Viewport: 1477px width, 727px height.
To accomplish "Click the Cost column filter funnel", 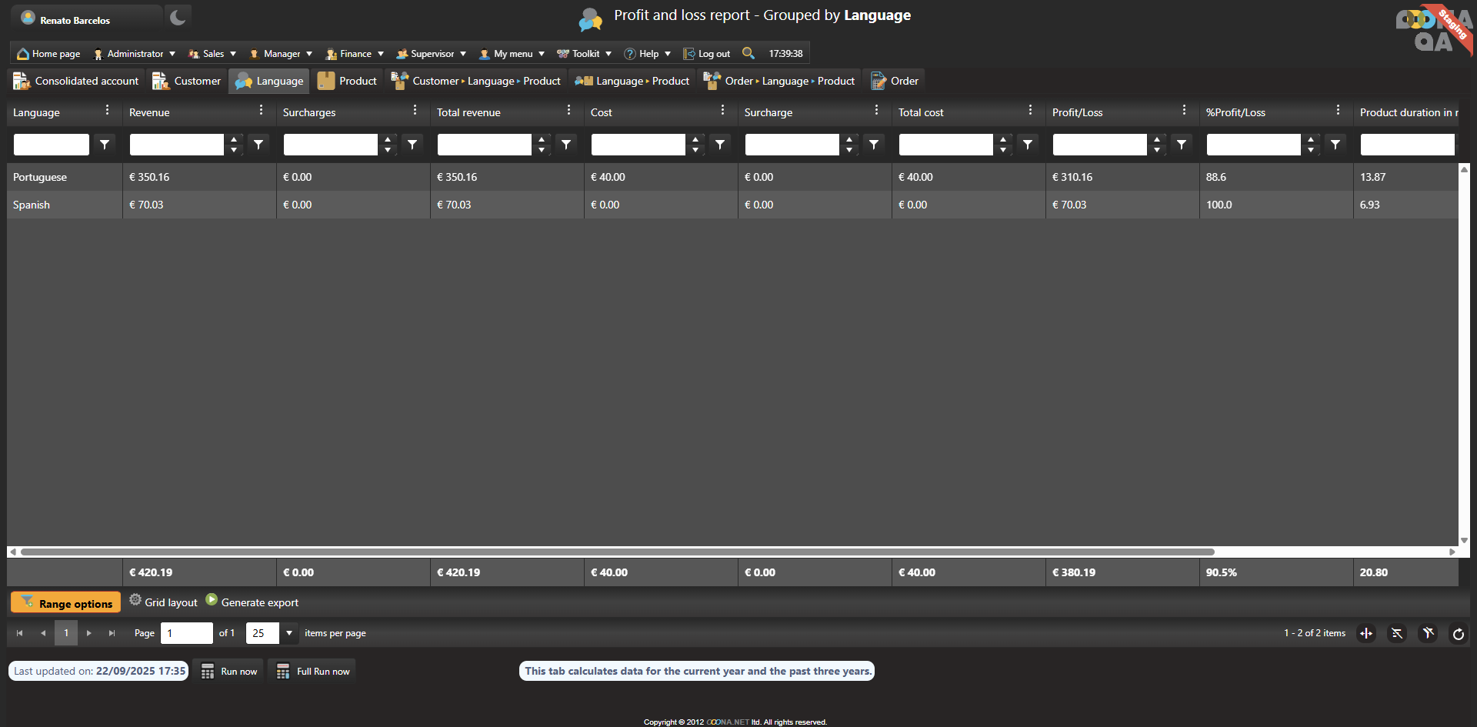I will coord(720,145).
